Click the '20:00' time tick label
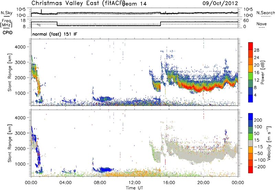The width and height of the screenshot is (275, 190). click(203, 183)
